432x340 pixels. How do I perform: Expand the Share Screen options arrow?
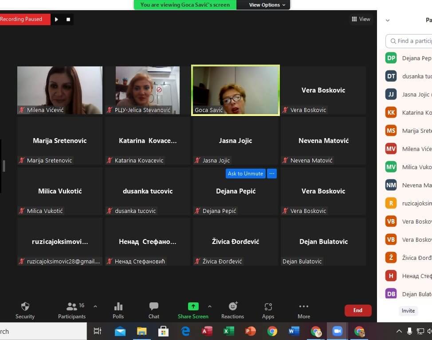coord(210,306)
